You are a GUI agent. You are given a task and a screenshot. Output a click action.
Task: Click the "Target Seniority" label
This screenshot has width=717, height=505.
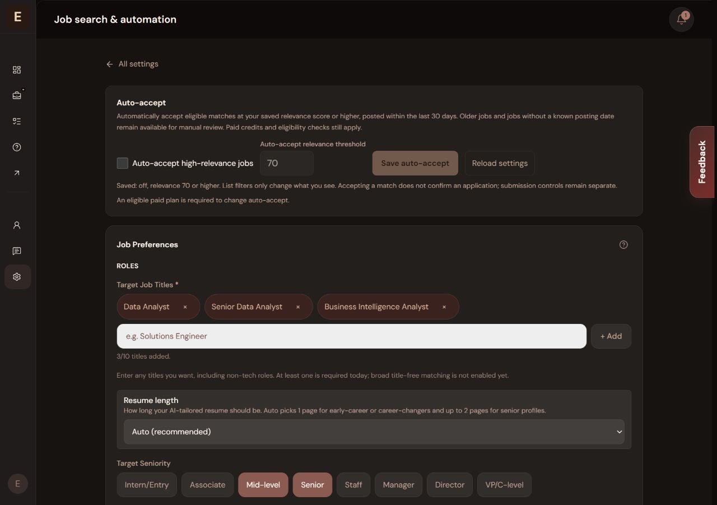[x=143, y=464]
